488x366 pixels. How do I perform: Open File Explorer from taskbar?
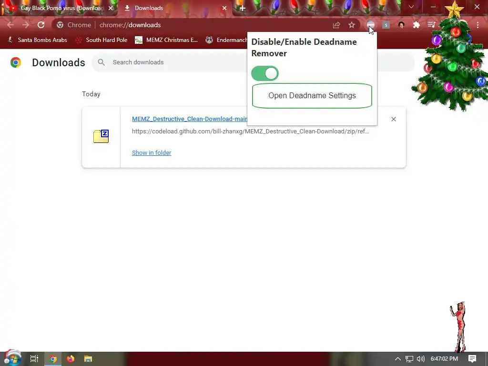[88, 359]
